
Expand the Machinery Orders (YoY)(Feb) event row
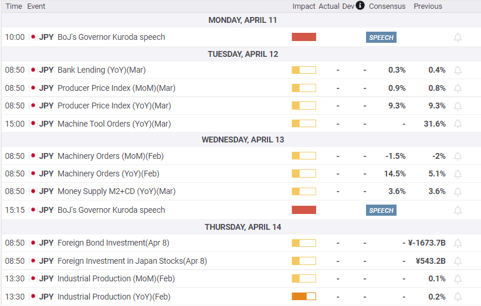pos(108,174)
